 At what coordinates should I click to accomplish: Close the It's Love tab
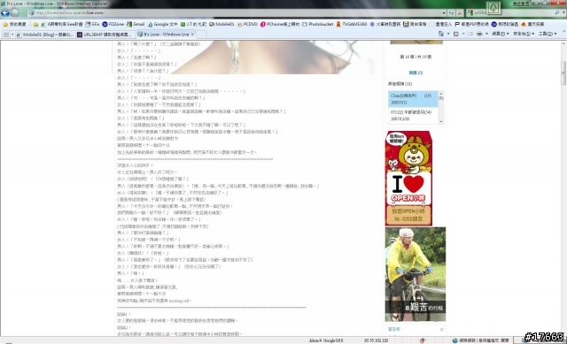click(193, 34)
